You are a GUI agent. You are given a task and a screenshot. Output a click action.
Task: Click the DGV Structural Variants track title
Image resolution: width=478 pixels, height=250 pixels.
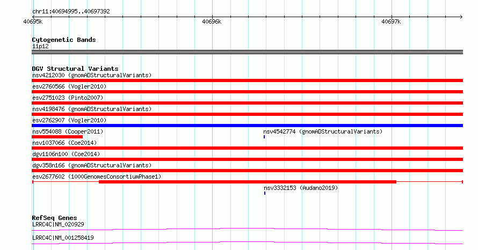(75, 69)
